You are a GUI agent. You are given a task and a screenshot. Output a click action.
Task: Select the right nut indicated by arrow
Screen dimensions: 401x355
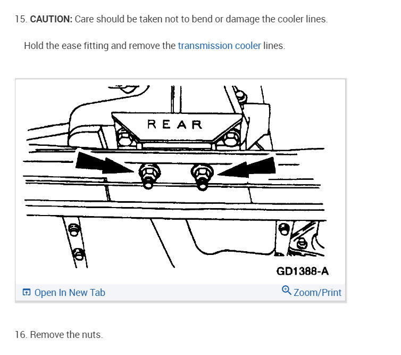click(202, 176)
